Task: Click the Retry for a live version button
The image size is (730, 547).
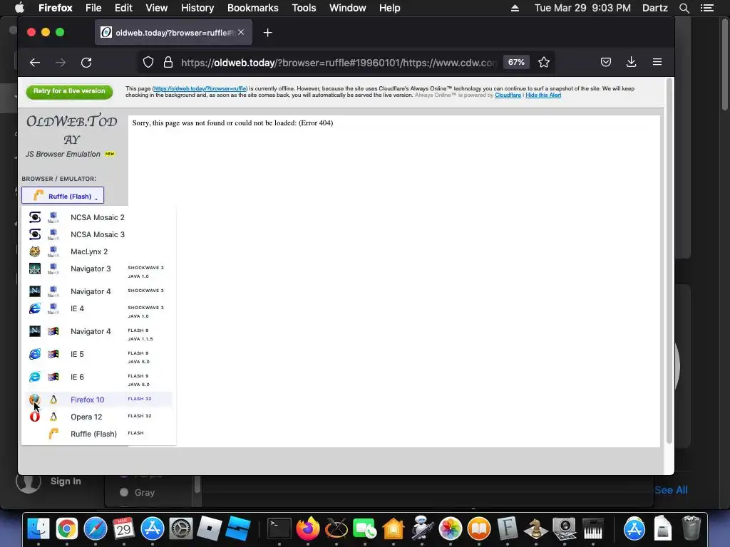Action: coord(69,91)
